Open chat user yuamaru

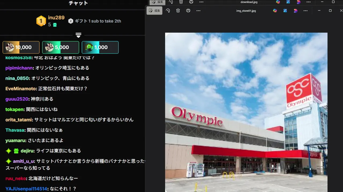tap(16, 141)
